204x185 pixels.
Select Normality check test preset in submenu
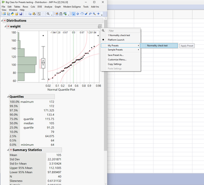159,45
